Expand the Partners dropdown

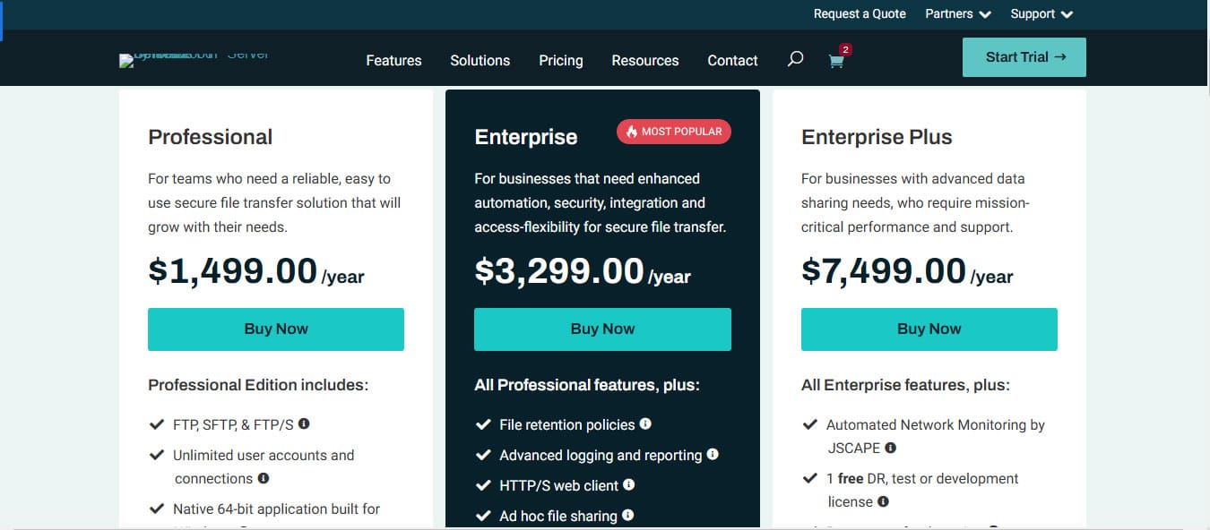pyautogui.click(x=958, y=13)
